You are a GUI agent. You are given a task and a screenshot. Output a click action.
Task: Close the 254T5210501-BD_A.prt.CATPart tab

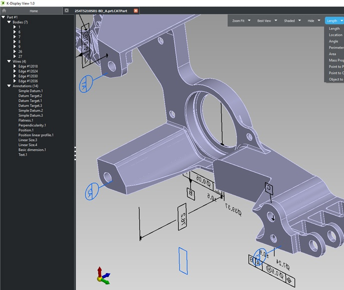point(136,10)
